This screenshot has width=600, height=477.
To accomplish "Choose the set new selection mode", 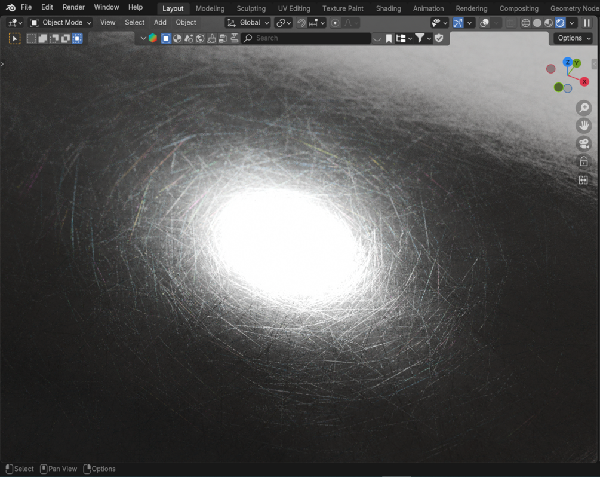I will click(x=32, y=38).
